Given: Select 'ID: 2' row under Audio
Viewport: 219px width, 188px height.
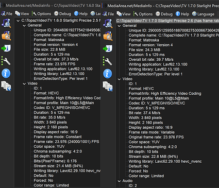Looking at the screenshot, I should point(133,185).
